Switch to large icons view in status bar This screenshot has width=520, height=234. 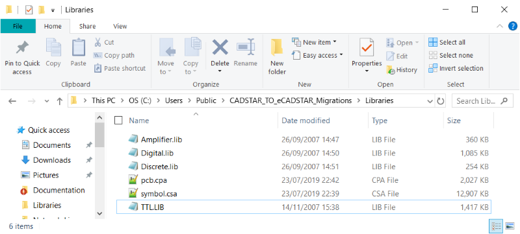510,226
